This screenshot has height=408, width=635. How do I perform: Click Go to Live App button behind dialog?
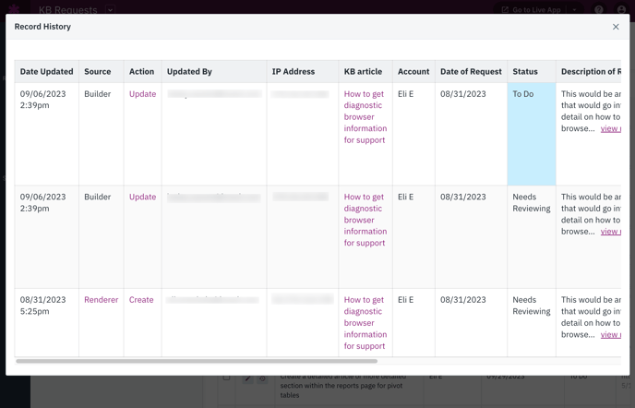click(x=532, y=9)
